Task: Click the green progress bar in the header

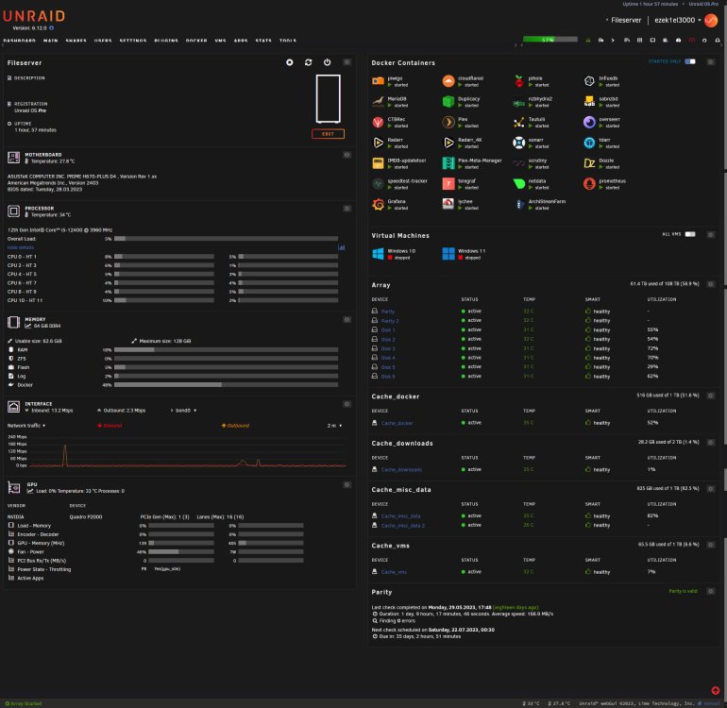Action: pyautogui.click(x=549, y=40)
